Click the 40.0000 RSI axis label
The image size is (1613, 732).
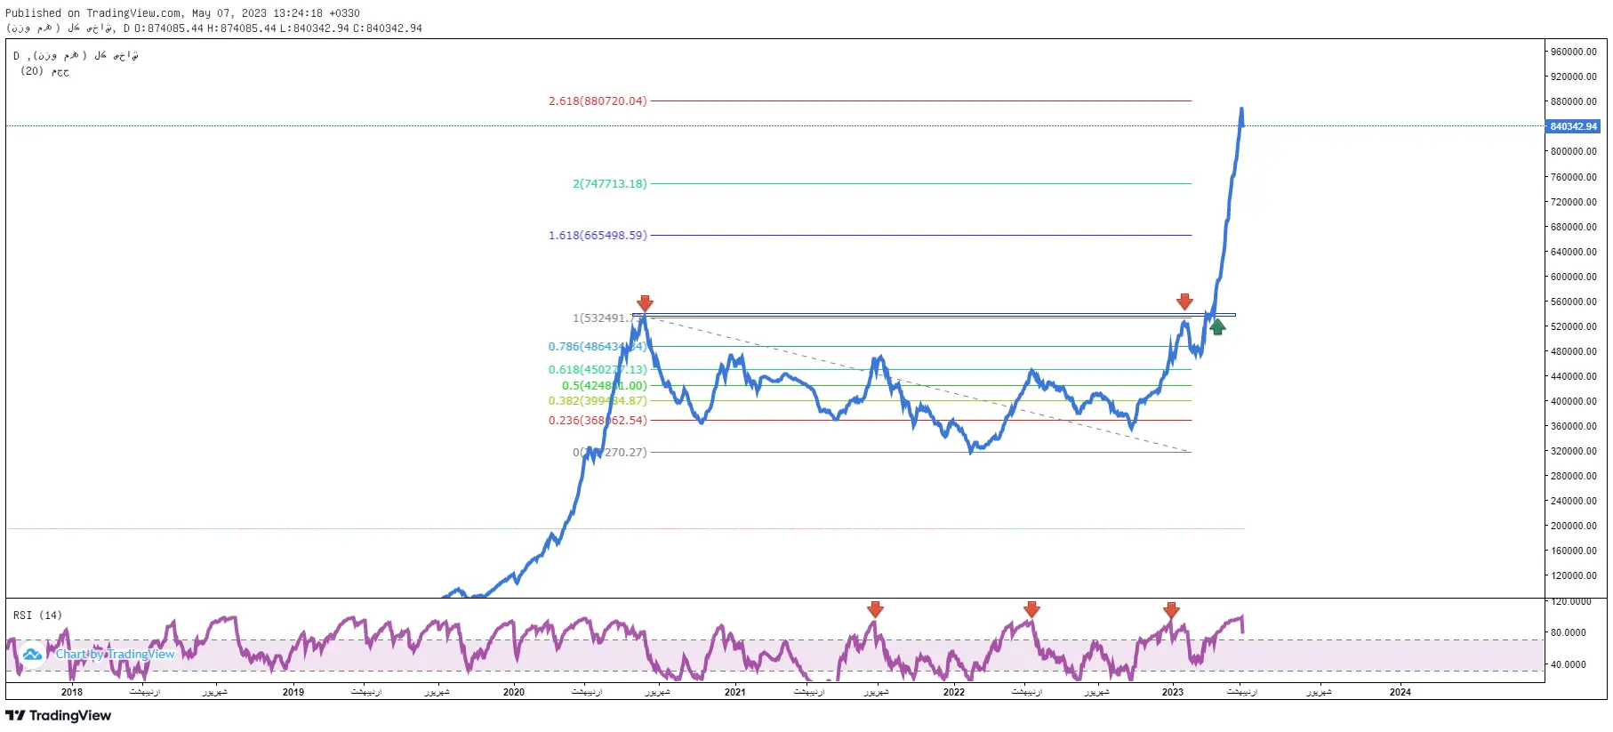pos(1569,664)
